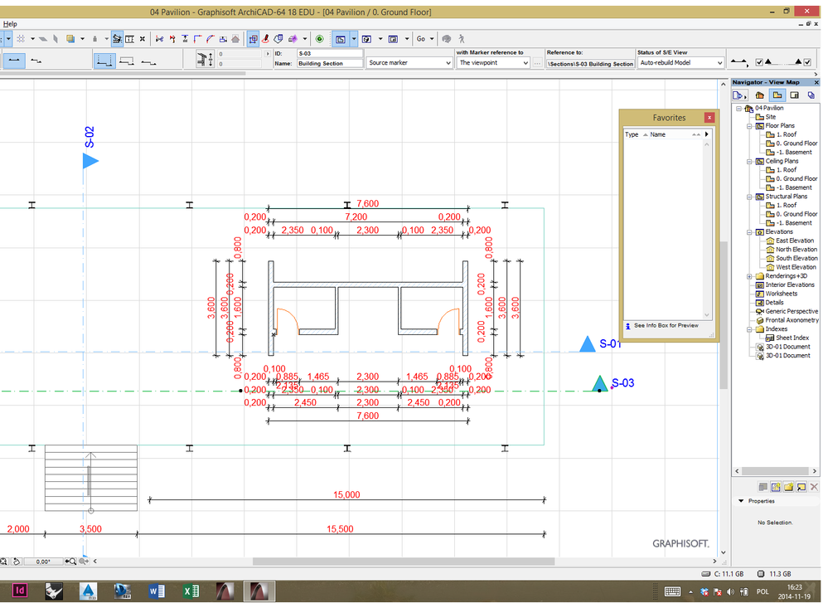The width and height of the screenshot is (828, 608).
Task: Open Excel from the Windows taskbar
Action: 191,591
